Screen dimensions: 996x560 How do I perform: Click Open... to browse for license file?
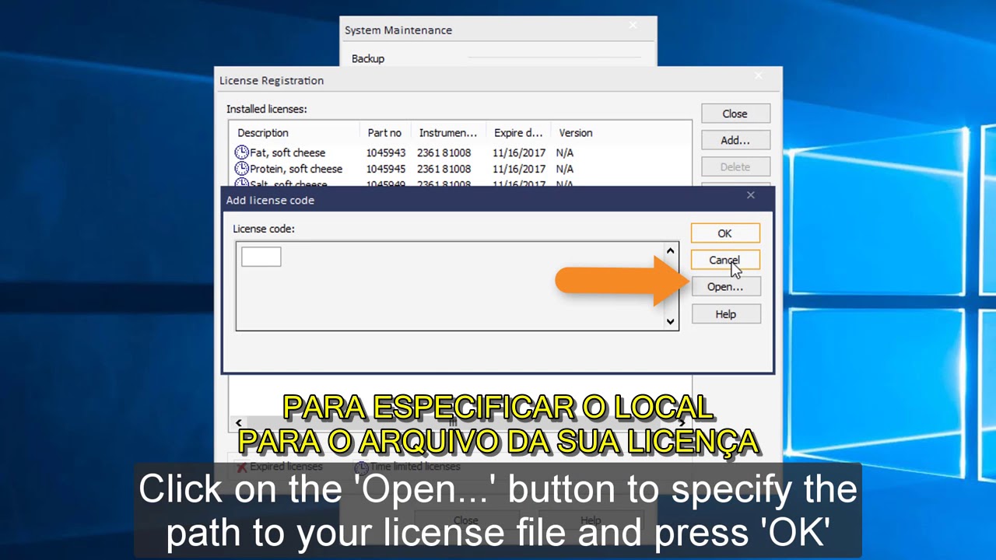(x=724, y=287)
